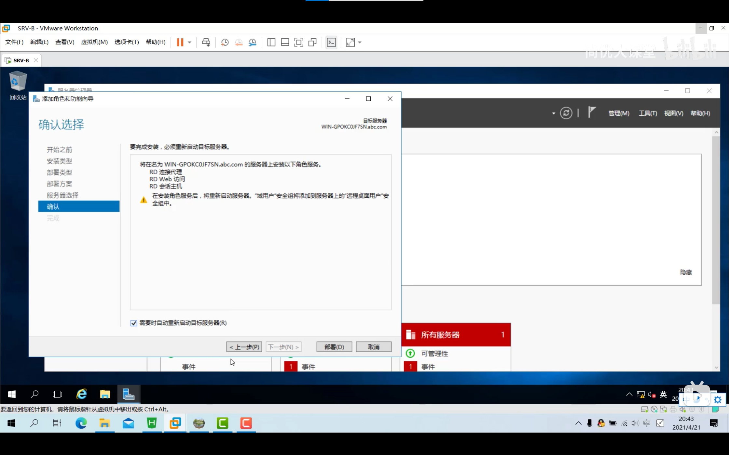Click Server Manager refresh icon

(566, 113)
